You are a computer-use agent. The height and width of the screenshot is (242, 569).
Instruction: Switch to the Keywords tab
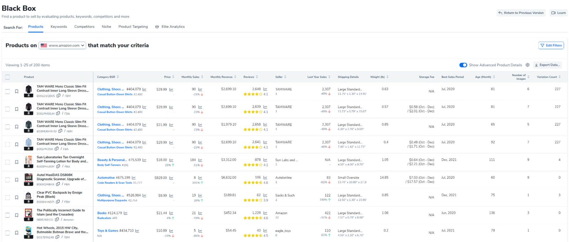pyautogui.click(x=59, y=27)
